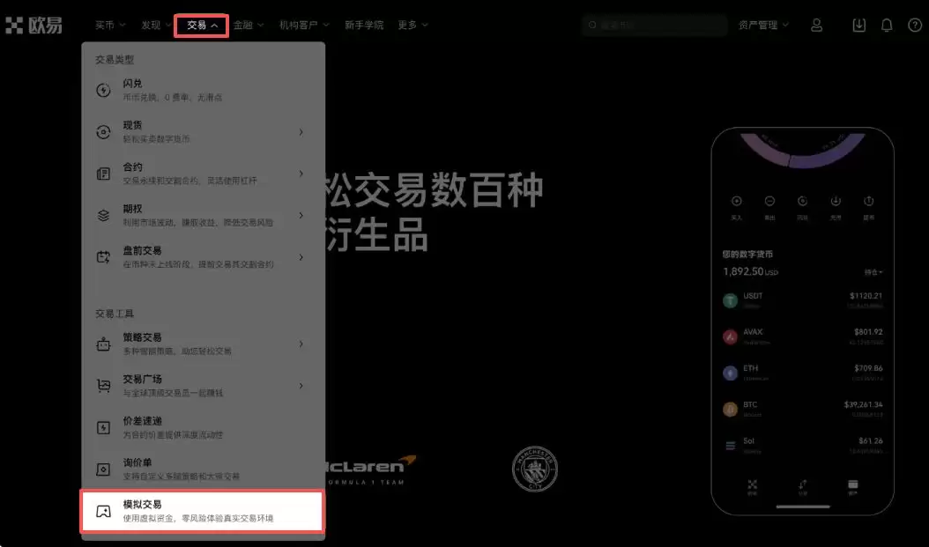
Task: Tap the 买入 buy button on the phone mockup
Action: point(736,200)
